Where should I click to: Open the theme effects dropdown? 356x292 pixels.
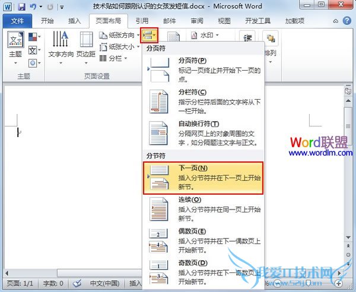(34, 63)
